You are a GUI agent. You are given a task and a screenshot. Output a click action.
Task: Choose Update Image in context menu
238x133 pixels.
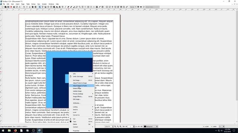pyautogui.click(x=82, y=91)
